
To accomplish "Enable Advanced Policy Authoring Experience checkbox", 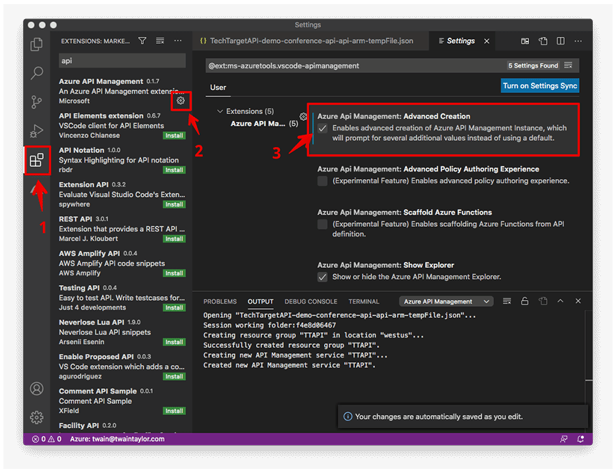I will 322,181.
